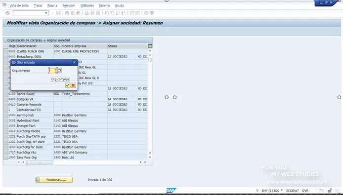Confirm Otra entrada with green checkmark
Image resolution: width=343 pixels, height=195 pixels.
click(x=68, y=85)
